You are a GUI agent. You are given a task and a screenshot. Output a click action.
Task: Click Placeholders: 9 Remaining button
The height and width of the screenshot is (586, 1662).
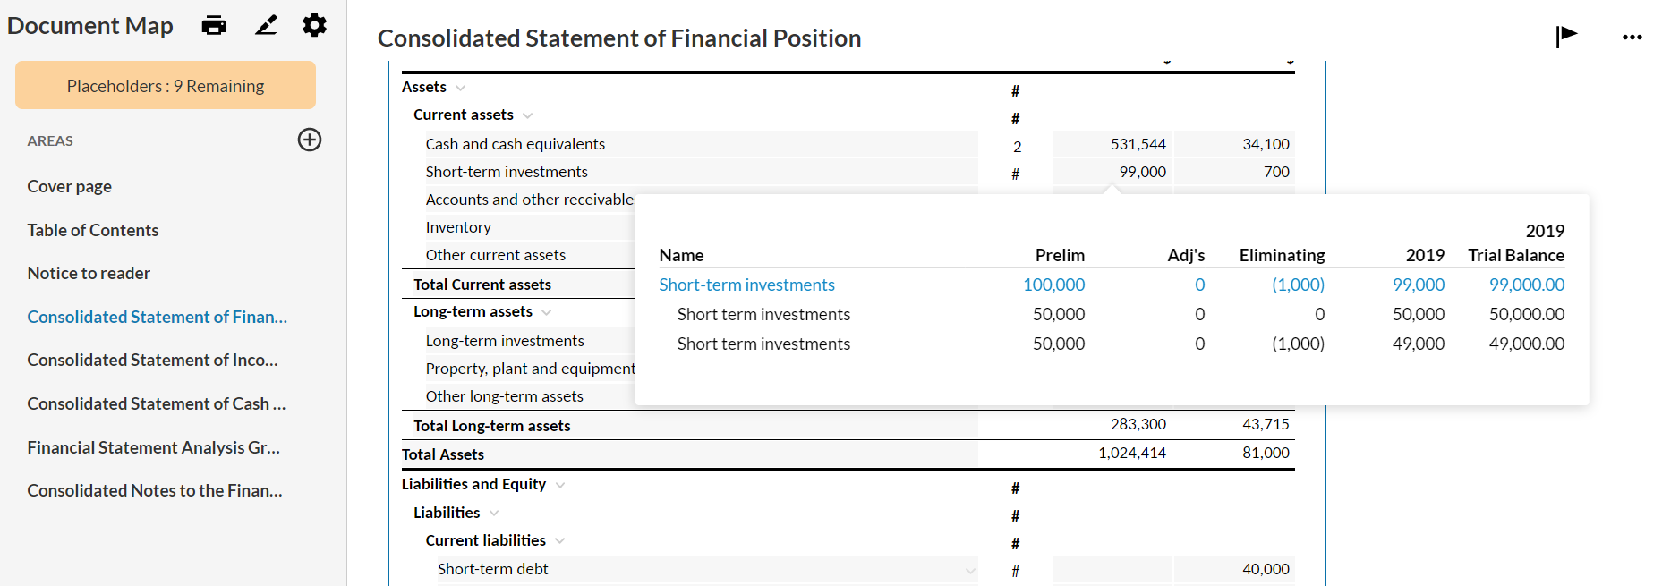(x=166, y=86)
